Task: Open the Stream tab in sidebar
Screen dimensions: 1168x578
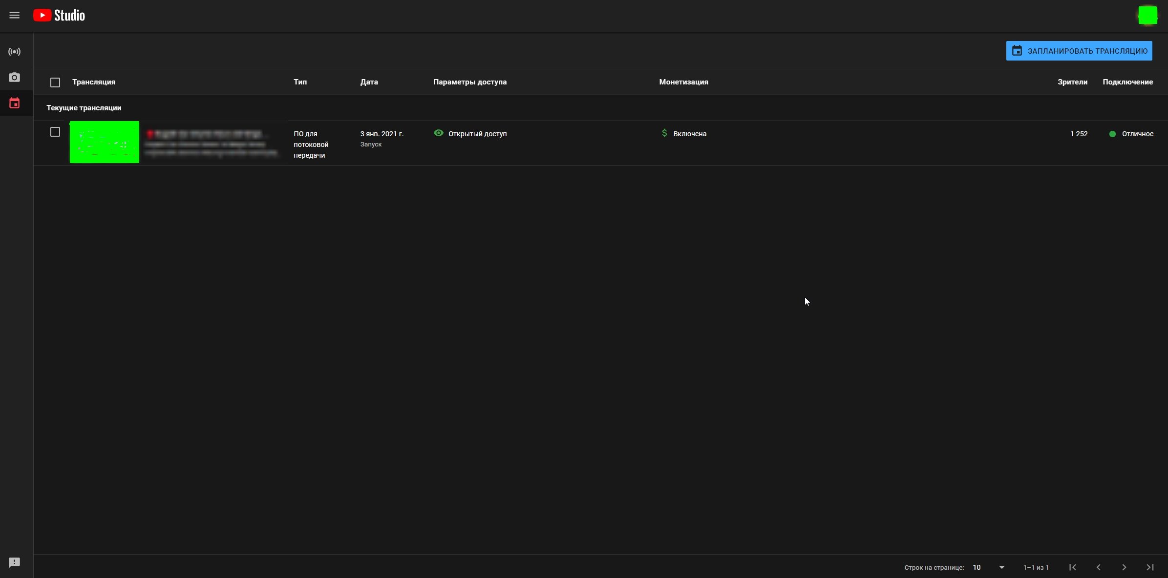Action: pos(15,52)
